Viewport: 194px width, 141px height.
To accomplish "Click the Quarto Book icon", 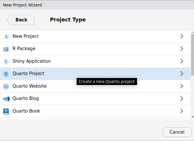I will [x=6, y=111].
